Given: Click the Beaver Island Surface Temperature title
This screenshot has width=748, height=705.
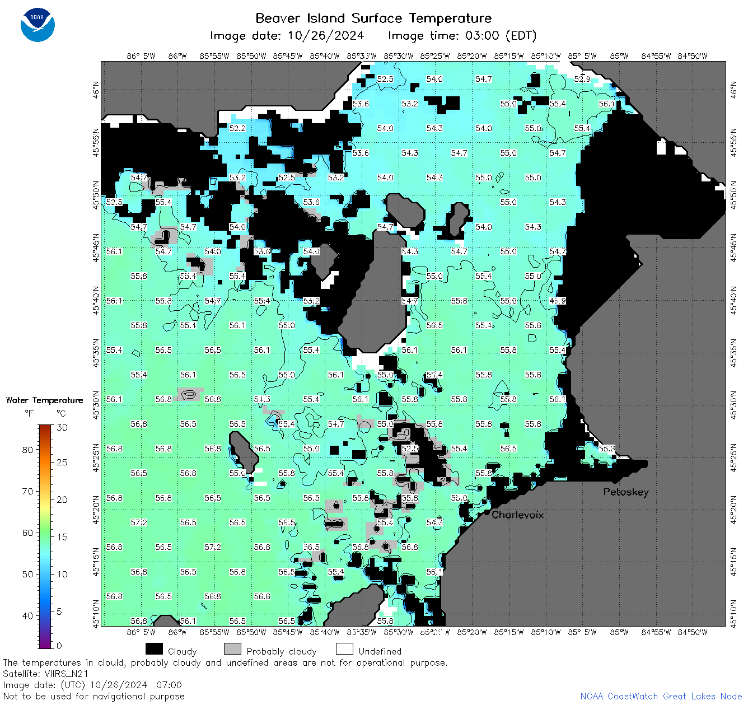Looking at the screenshot, I should click(373, 18).
